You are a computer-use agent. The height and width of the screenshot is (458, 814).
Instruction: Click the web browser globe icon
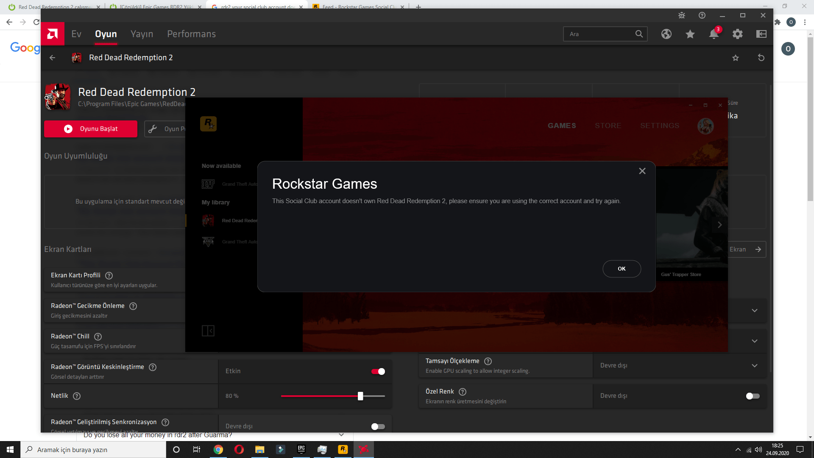tap(666, 34)
